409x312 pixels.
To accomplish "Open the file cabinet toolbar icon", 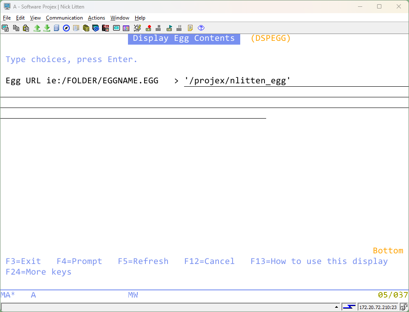I will click(x=57, y=28).
